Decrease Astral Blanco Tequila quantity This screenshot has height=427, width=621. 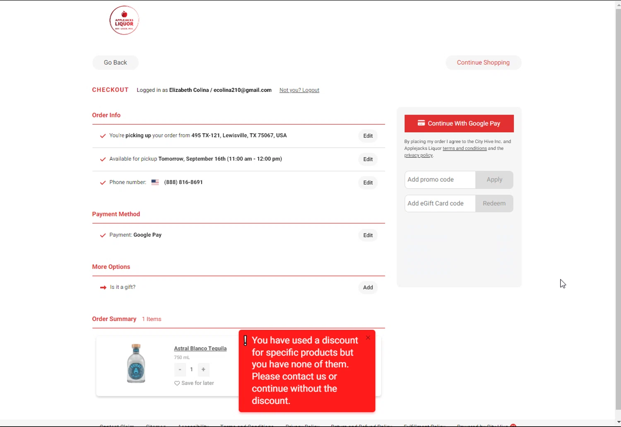(180, 369)
